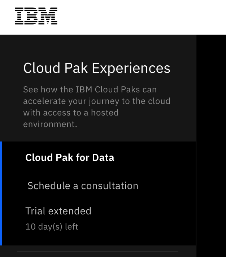The image size is (226, 257).
Task: Open the Schedule a consultation link
Action: click(83, 186)
